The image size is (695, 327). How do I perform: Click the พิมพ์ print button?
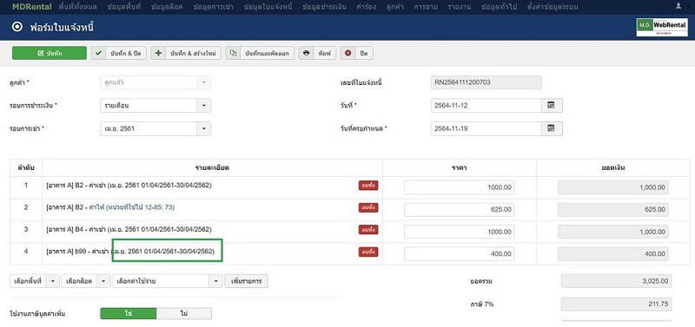pyautogui.click(x=318, y=53)
